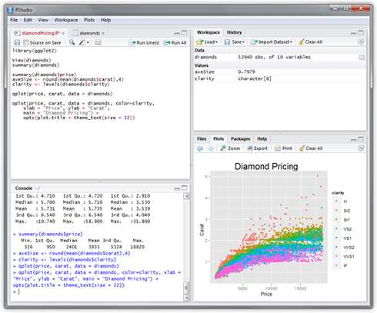Image resolution: width=377 pixels, height=313 pixels.
Task: Select the Files tab
Action: pos(202,138)
